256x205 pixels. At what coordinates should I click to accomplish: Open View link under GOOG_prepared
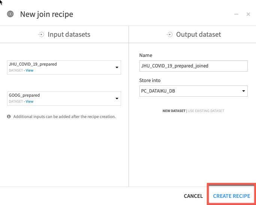(x=29, y=102)
